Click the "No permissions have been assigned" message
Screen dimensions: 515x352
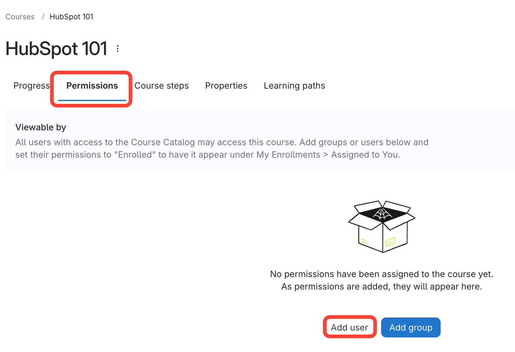(381, 274)
